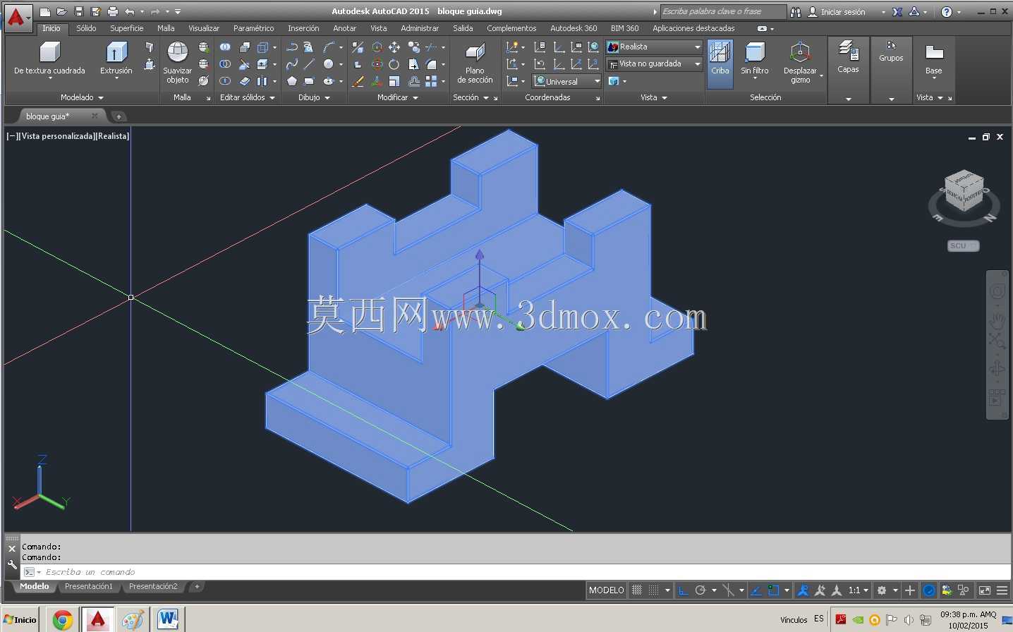Switch to the Visualizar ribbon tab
The width and height of the screenshot is (1013, 632).
[x=204, y=28]
